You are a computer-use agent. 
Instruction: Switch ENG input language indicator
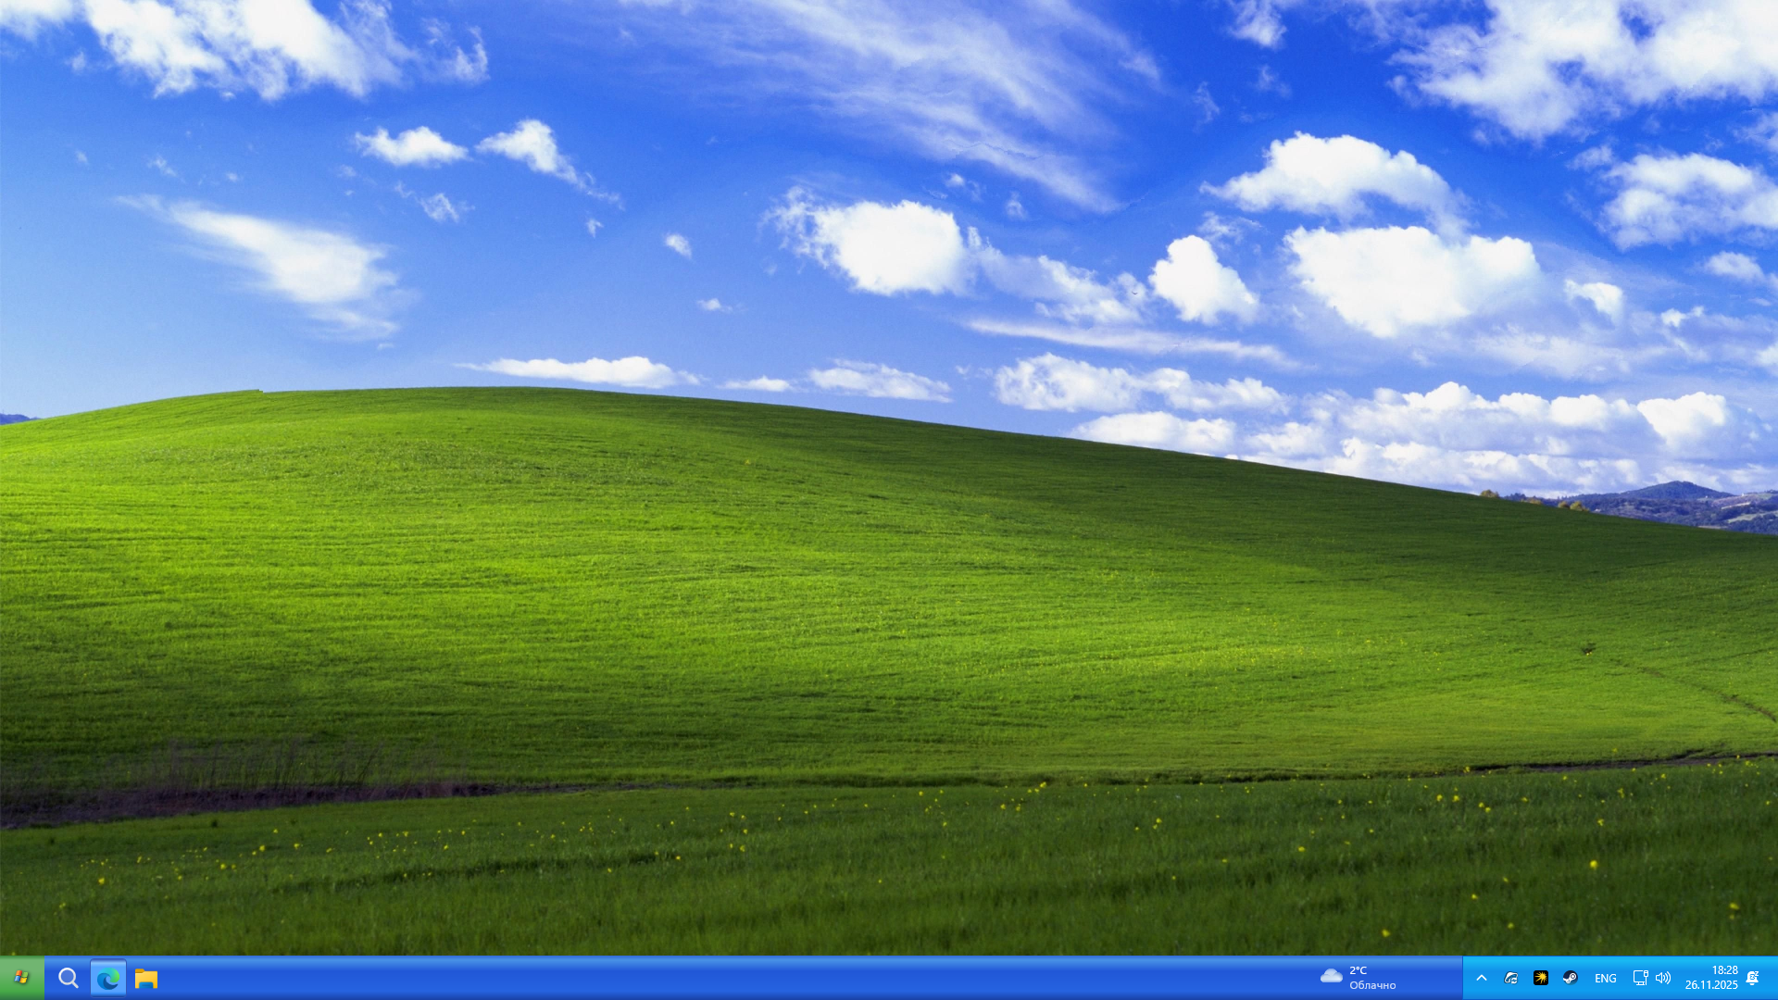click(1606, 979)
